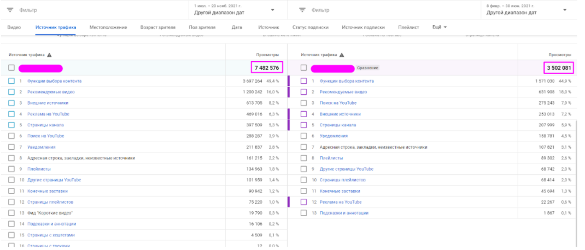The image size is (585, 250).
Task: Switch to the Видео tab
Action: pyautogui.click(x=14, y=27)
